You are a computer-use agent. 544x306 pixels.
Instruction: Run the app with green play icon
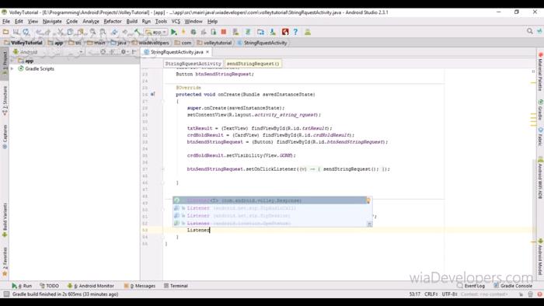174,32
